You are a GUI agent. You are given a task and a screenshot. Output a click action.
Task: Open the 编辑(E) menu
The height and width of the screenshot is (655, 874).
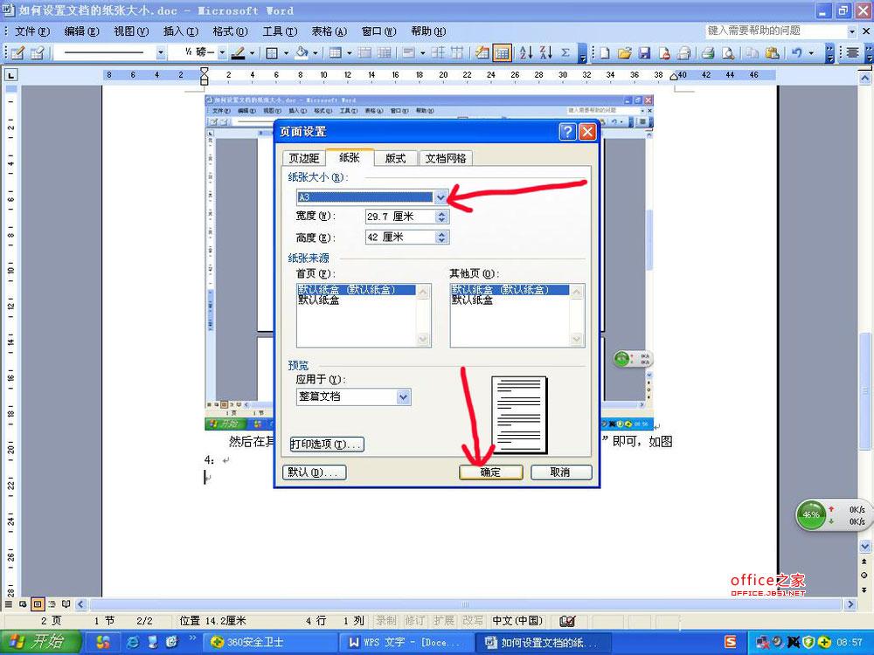(x=81, y=31)
